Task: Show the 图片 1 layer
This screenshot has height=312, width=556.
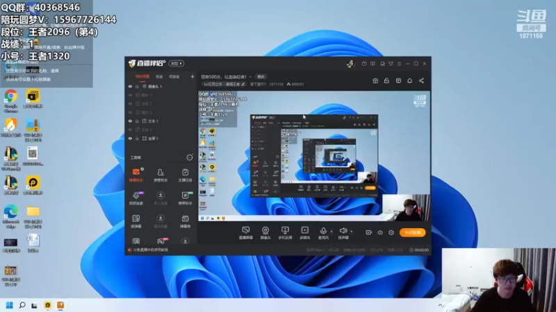Action: pyautogui.click(x=130, y=95)
